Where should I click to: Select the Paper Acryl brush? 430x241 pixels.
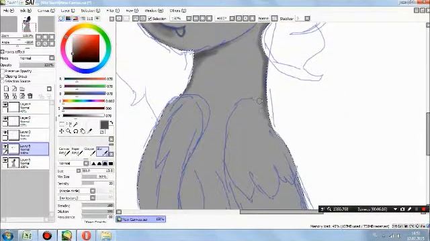(x=77, y=151)
